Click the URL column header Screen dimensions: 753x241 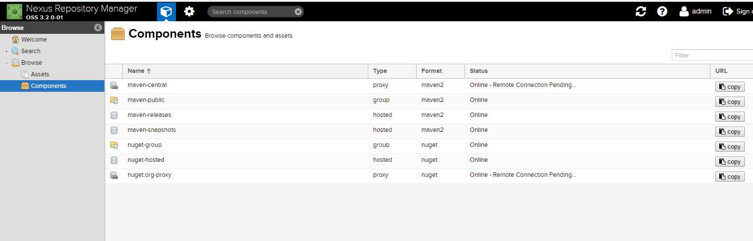pos(732,71)
